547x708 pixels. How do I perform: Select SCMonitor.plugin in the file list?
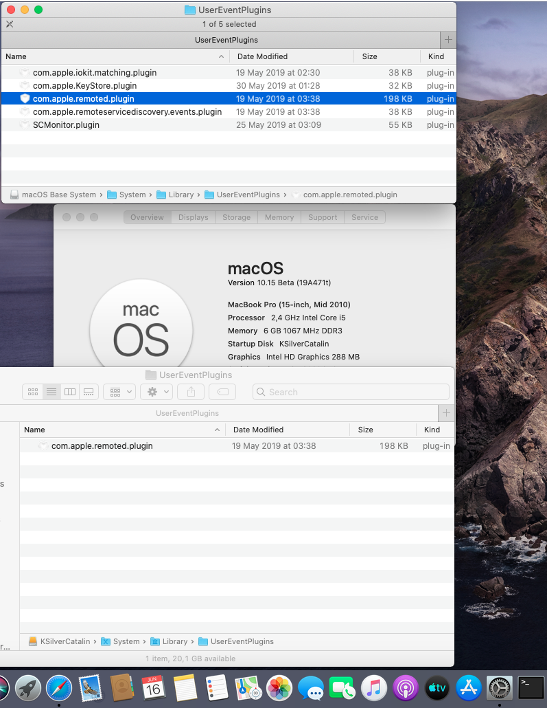(229, 125)
